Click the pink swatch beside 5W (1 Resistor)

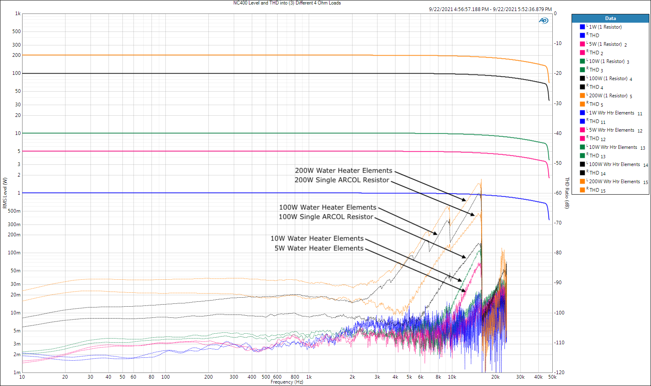(x=582, y=44)
